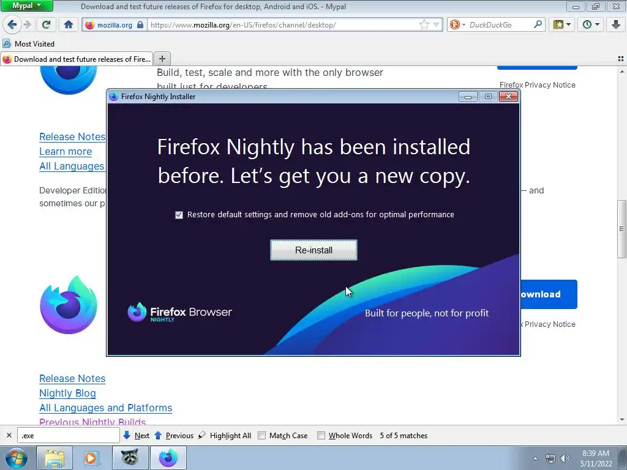Viewport: 627px width, 470px height.
Task: Expand the URL bar history dropdown arrow
Action: click(436, 24)
